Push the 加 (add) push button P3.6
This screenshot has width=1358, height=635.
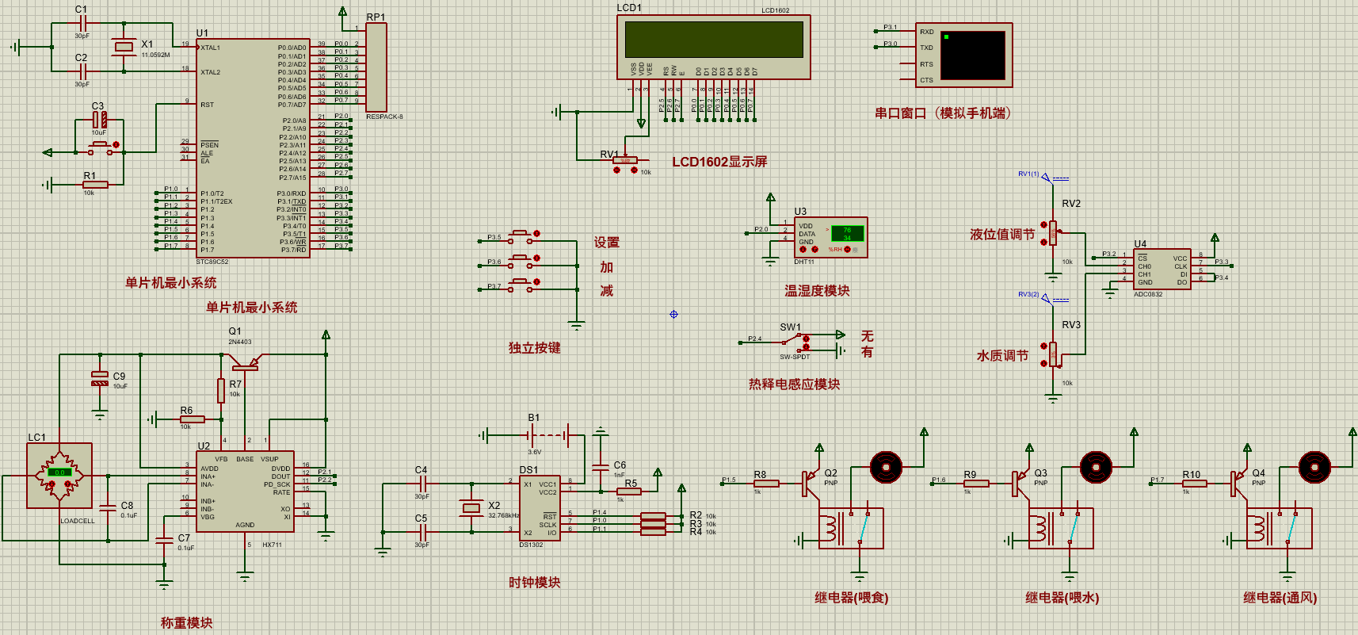[521, 262]
